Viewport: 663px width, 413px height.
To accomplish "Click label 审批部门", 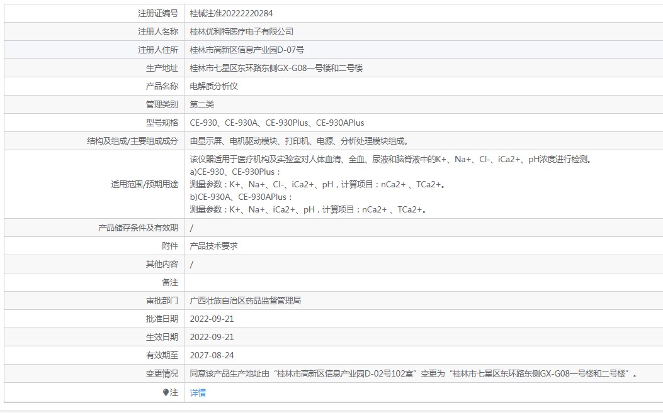I will coord(162,300).
